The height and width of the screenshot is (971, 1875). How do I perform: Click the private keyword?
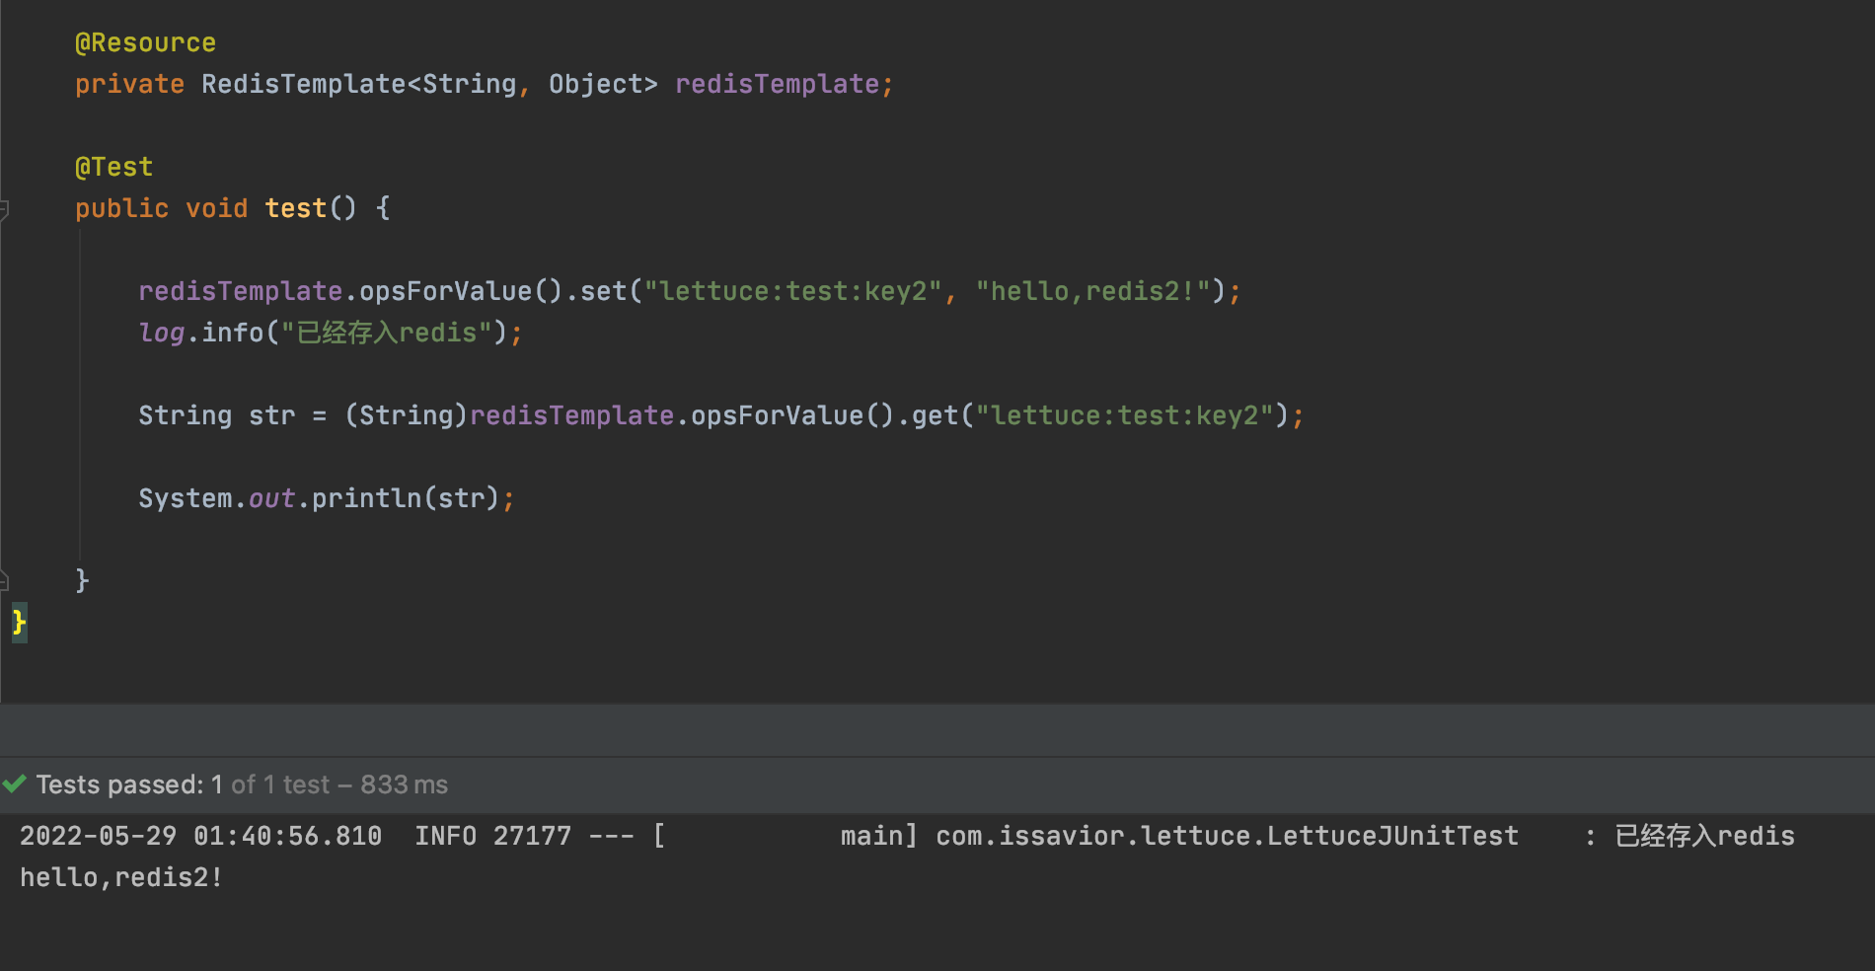click(x=129, y=85)
